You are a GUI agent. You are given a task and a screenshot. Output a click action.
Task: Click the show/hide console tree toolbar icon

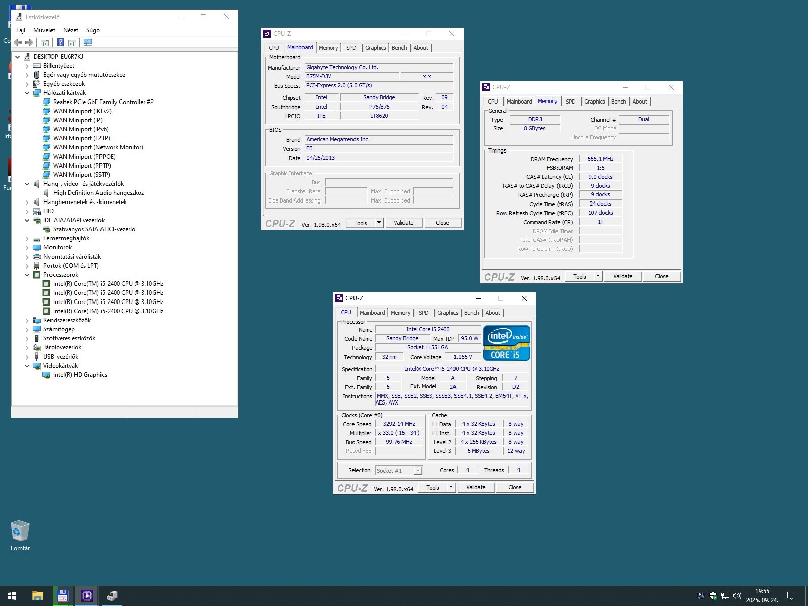click(45, 43)
